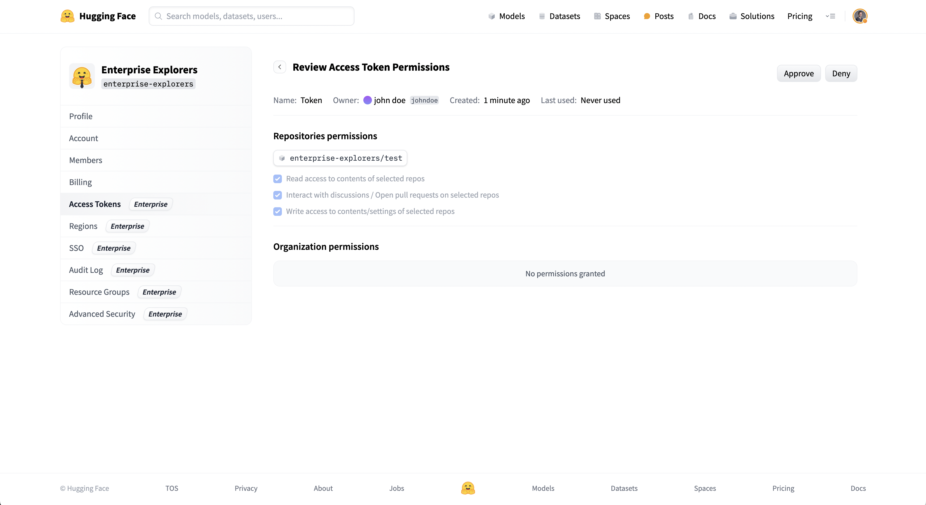Approve the access token
The width and height of the screenshot is (926, 505).
click(798, 74)
